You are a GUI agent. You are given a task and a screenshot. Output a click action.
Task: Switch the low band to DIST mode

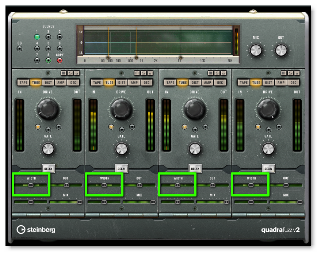48,83
